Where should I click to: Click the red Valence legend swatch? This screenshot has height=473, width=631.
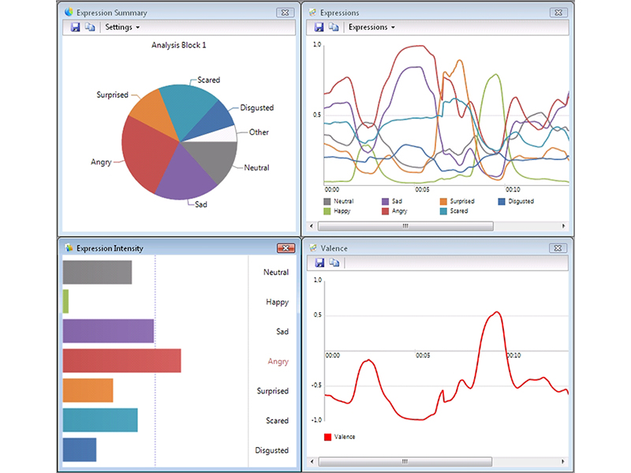328,437
